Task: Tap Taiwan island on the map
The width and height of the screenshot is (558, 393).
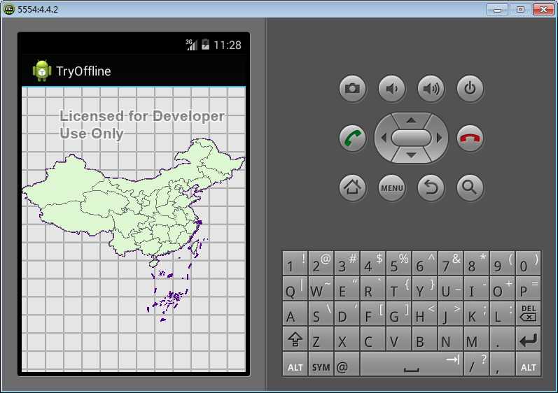Action: click(195, 248)
